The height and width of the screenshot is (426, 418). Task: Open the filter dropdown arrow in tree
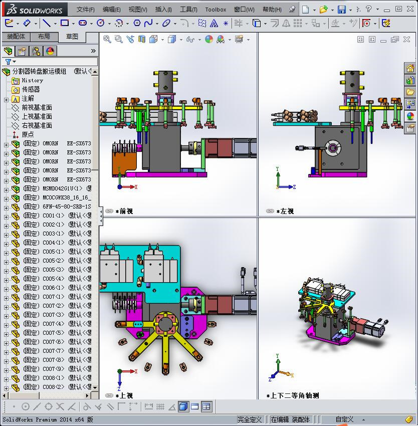[15, 62]
